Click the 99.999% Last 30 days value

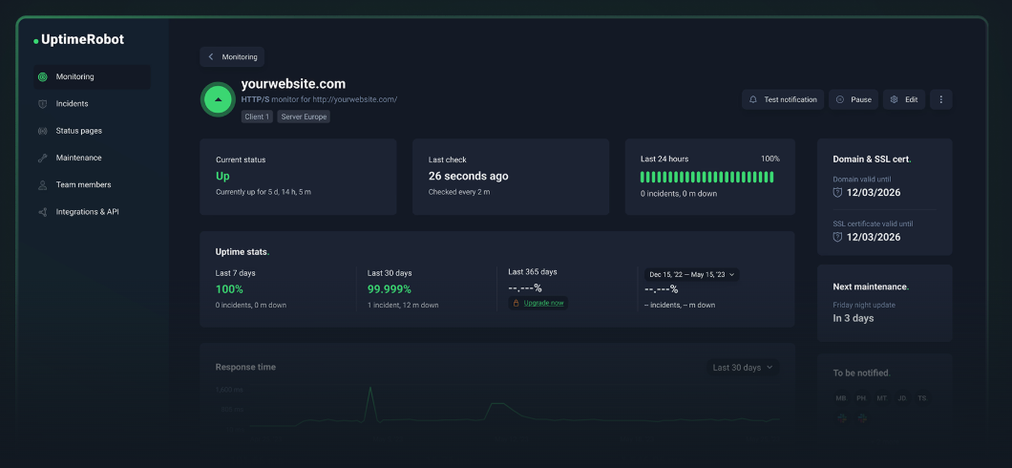390,289
